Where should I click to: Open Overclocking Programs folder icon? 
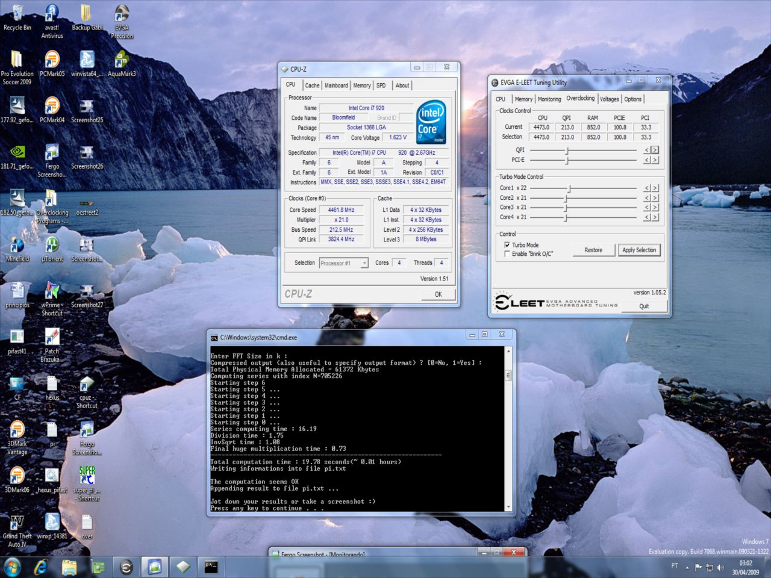[x=52, y=207]
